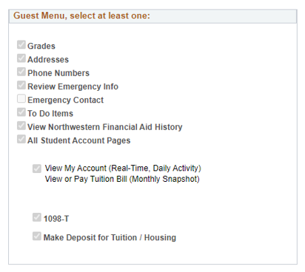305x272 pixels.
Task: Click the View My Account (Real-Time, Daily Activity) text
Action: click(123, 169)
